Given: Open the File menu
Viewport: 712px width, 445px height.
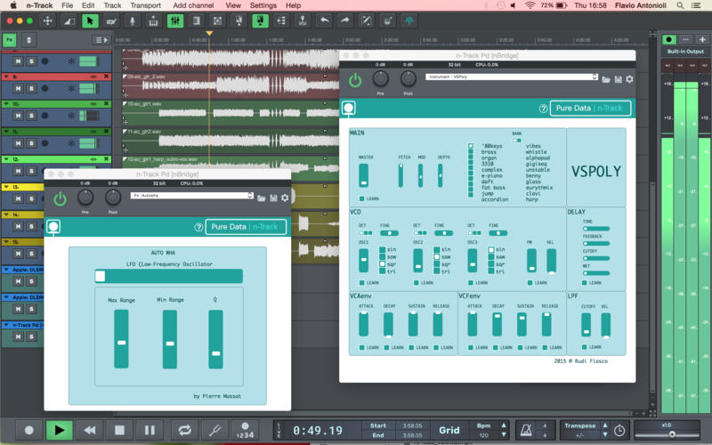Looking at the screenshot, I should (x=68, y=5).
